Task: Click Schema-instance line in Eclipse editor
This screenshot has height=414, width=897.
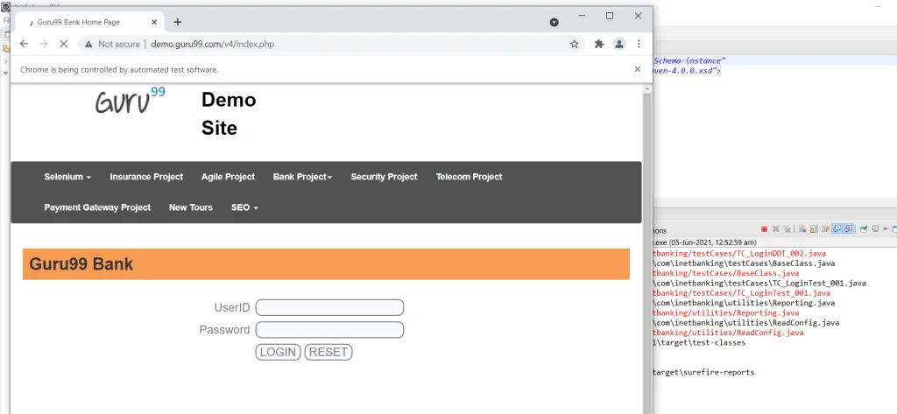Action: click(690, 60)
